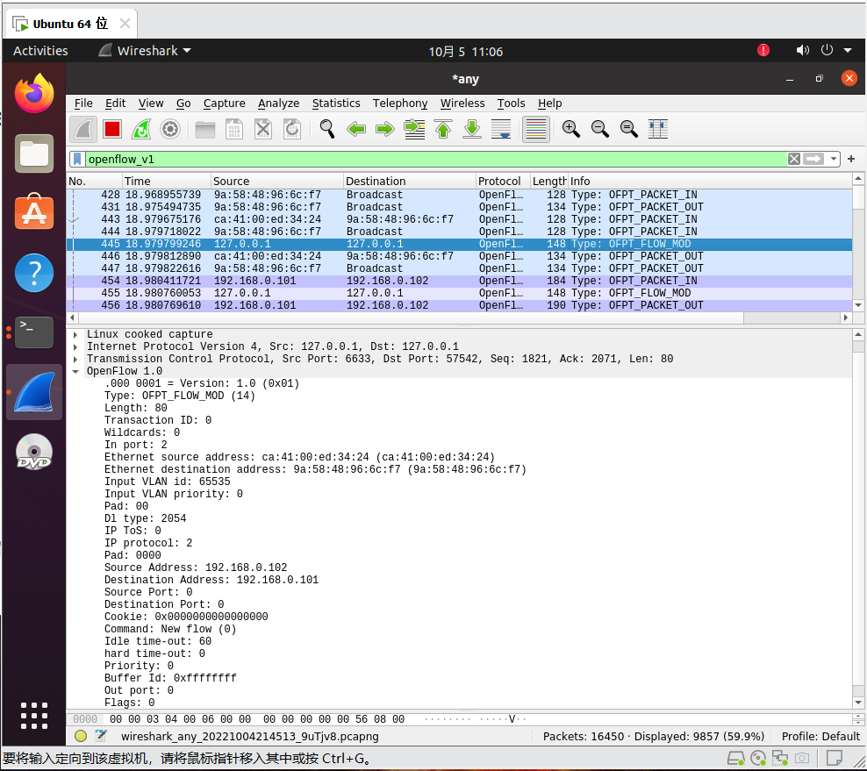Expand the Internet Protocol Version 4 node
This screenshot has width=867, height=771.
tap(75, 346)
